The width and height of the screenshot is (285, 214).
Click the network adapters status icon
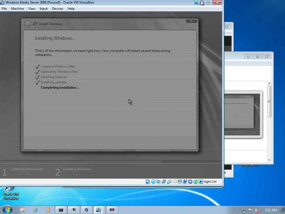point(164,181)
